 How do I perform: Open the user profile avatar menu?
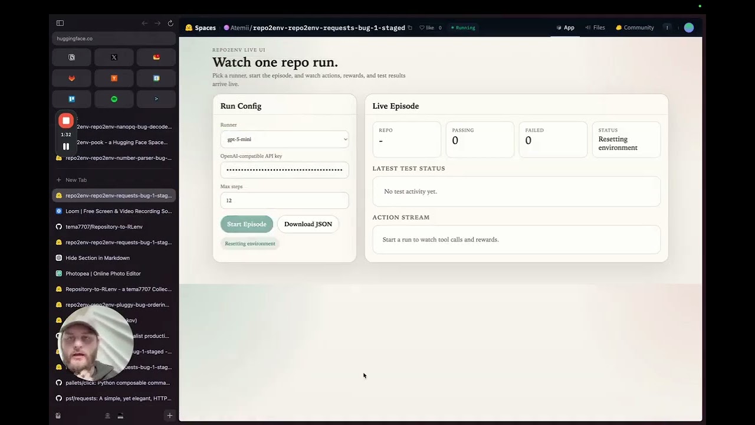point(689,28)
